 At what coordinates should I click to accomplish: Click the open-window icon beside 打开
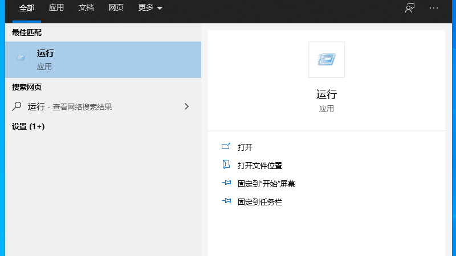[x=226, y=147]
